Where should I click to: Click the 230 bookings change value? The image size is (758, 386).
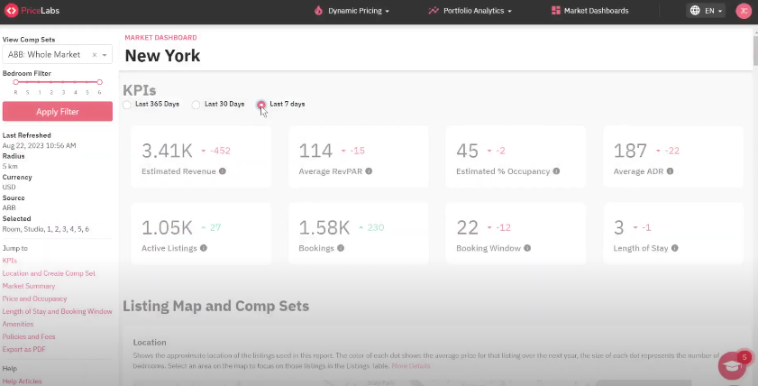376,227
